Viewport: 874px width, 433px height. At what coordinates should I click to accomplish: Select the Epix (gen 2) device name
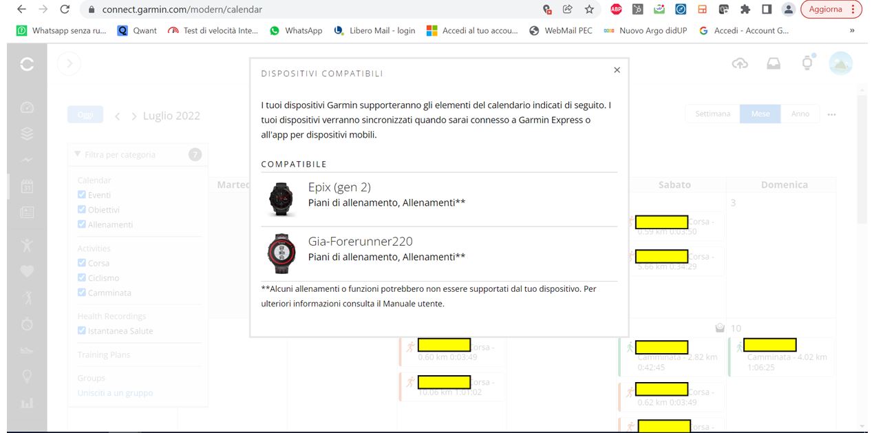point(340,187)
